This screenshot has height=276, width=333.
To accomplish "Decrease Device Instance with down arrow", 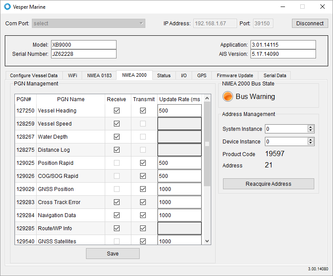I will 311,143.
